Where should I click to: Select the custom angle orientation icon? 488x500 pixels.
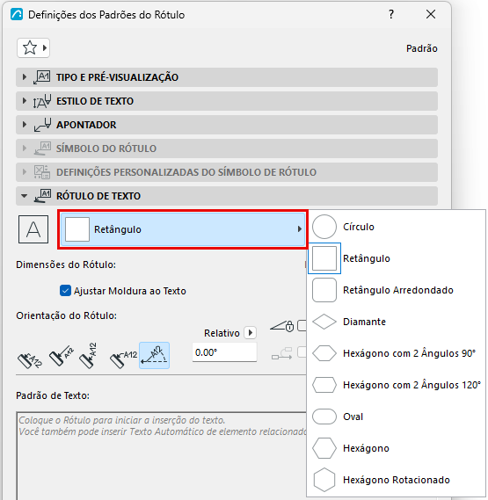click(x=154, y=356)
